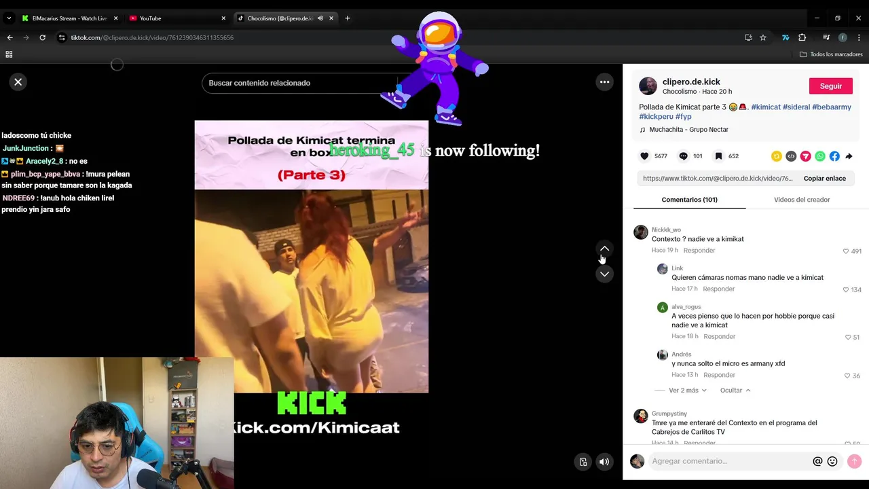Open emoji picker in comment box

(x=832, y=461)
